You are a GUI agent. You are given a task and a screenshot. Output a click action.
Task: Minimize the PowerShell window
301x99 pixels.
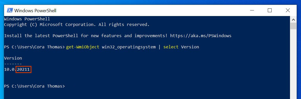pyautogui.click(x=252, y=10)
